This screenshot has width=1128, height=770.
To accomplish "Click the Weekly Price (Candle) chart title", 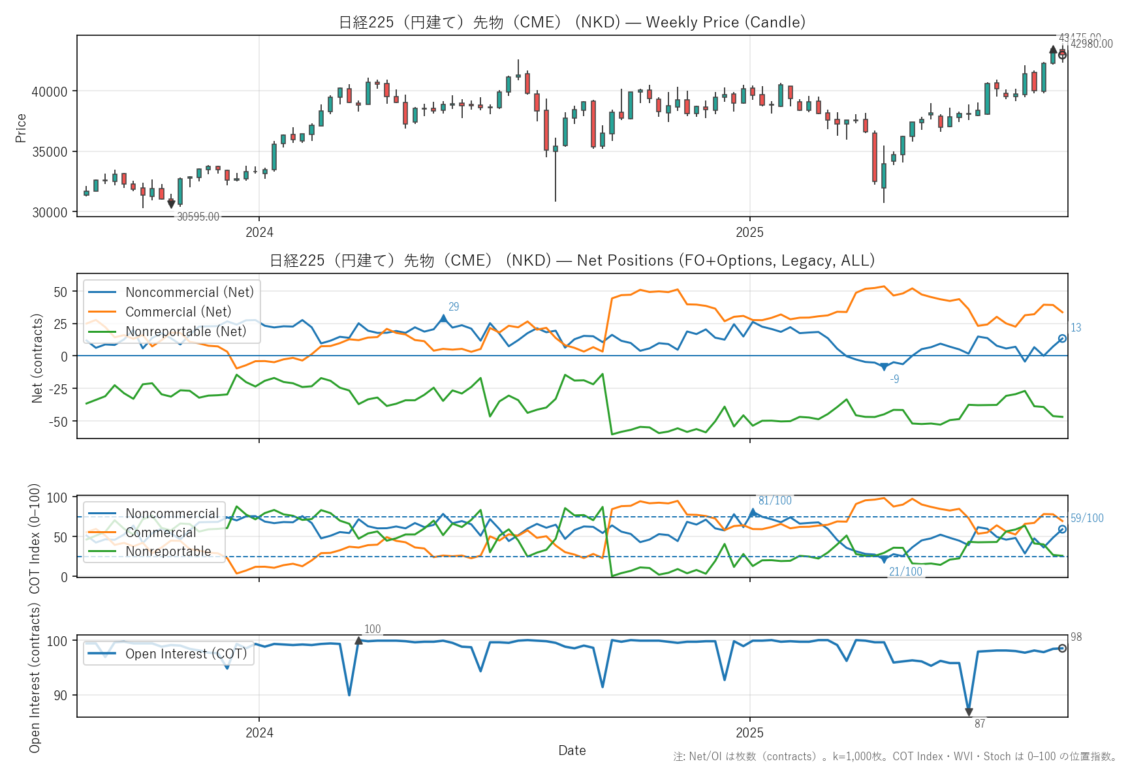I will 572,22.
